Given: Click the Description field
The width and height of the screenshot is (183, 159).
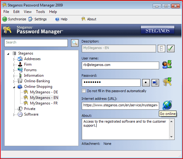Looking at the screenshot, I should pyautogui.click(x=119, y=48).
